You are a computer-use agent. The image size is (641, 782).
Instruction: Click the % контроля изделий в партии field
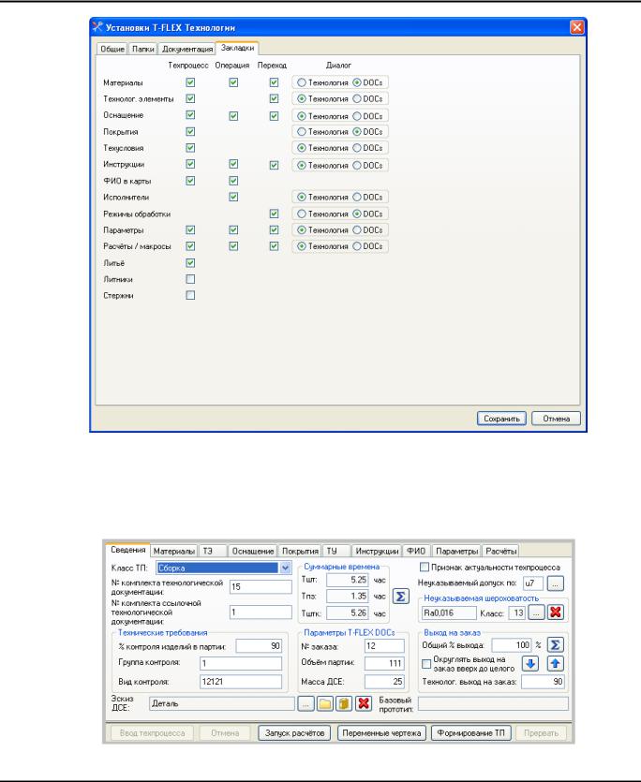[x=259, y=646]
